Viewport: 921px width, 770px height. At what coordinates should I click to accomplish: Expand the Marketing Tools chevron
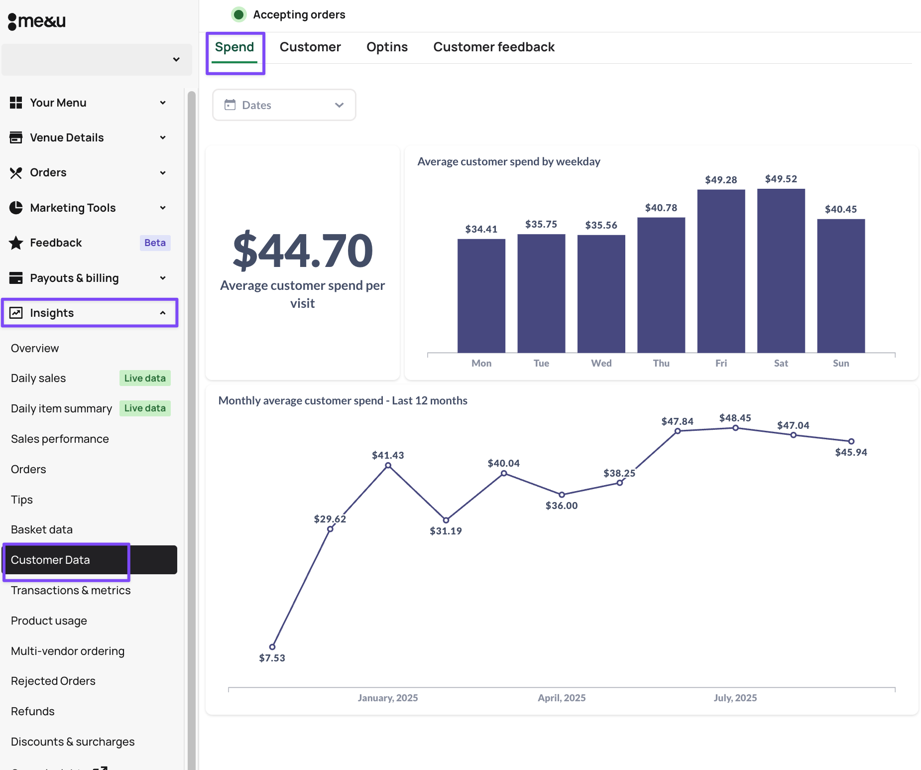163,208
